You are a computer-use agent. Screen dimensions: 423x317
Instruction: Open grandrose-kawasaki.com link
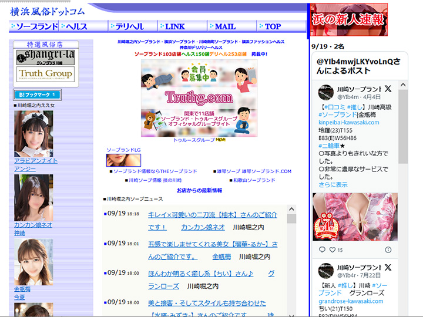click(x=351, y=301)
